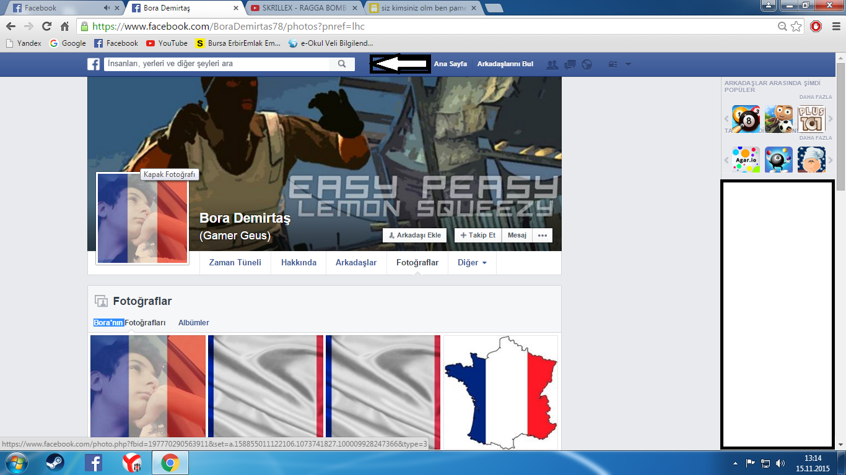Previous arrow in second games carousel
This screenshot has width=846, height=475.
pyautogui.click(x=727, y=160)
